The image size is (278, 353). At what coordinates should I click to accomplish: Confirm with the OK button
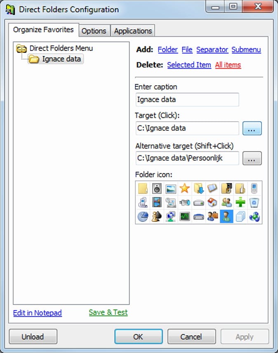(138, 336)
